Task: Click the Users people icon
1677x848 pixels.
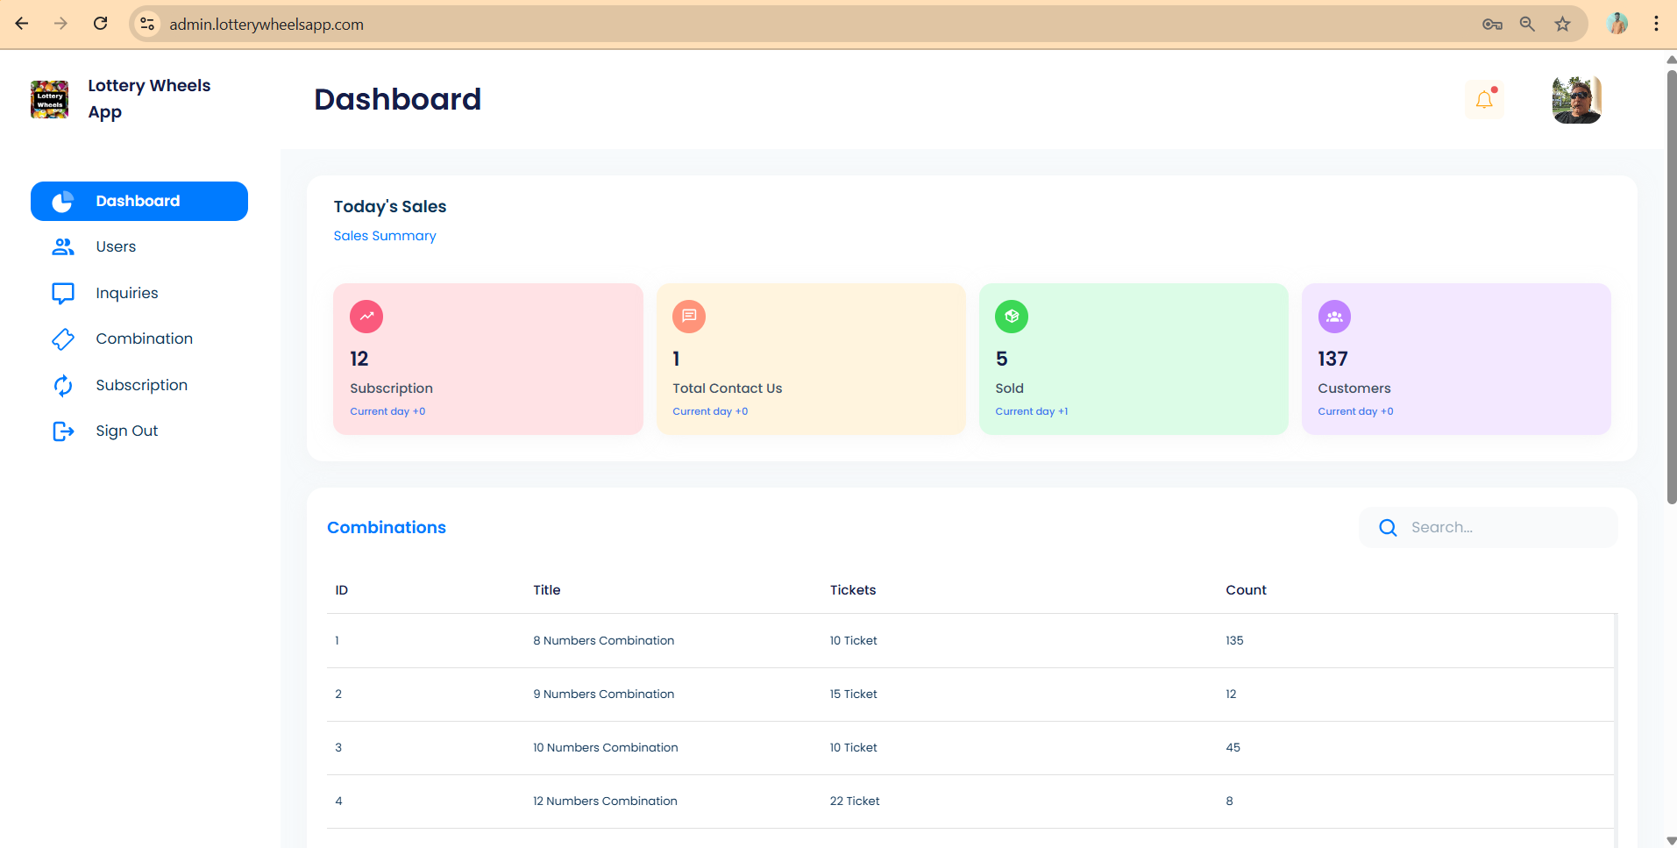Action: [63, 247]
